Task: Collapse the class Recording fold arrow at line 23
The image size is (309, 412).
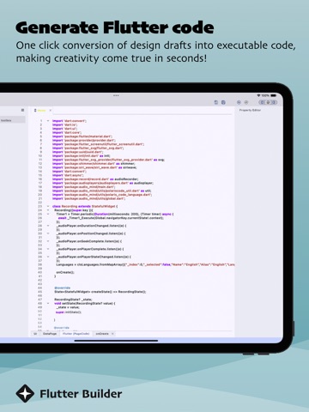Action: click(48, 206)
